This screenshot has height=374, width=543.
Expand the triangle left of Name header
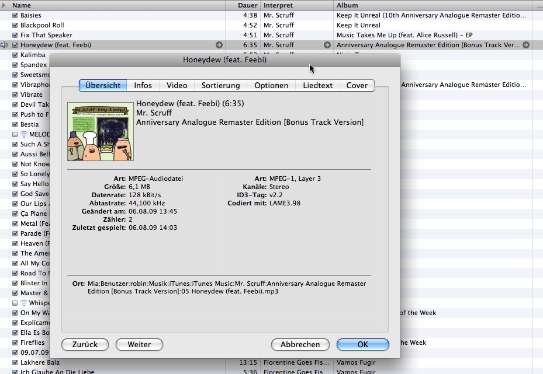tap(4, 5)
